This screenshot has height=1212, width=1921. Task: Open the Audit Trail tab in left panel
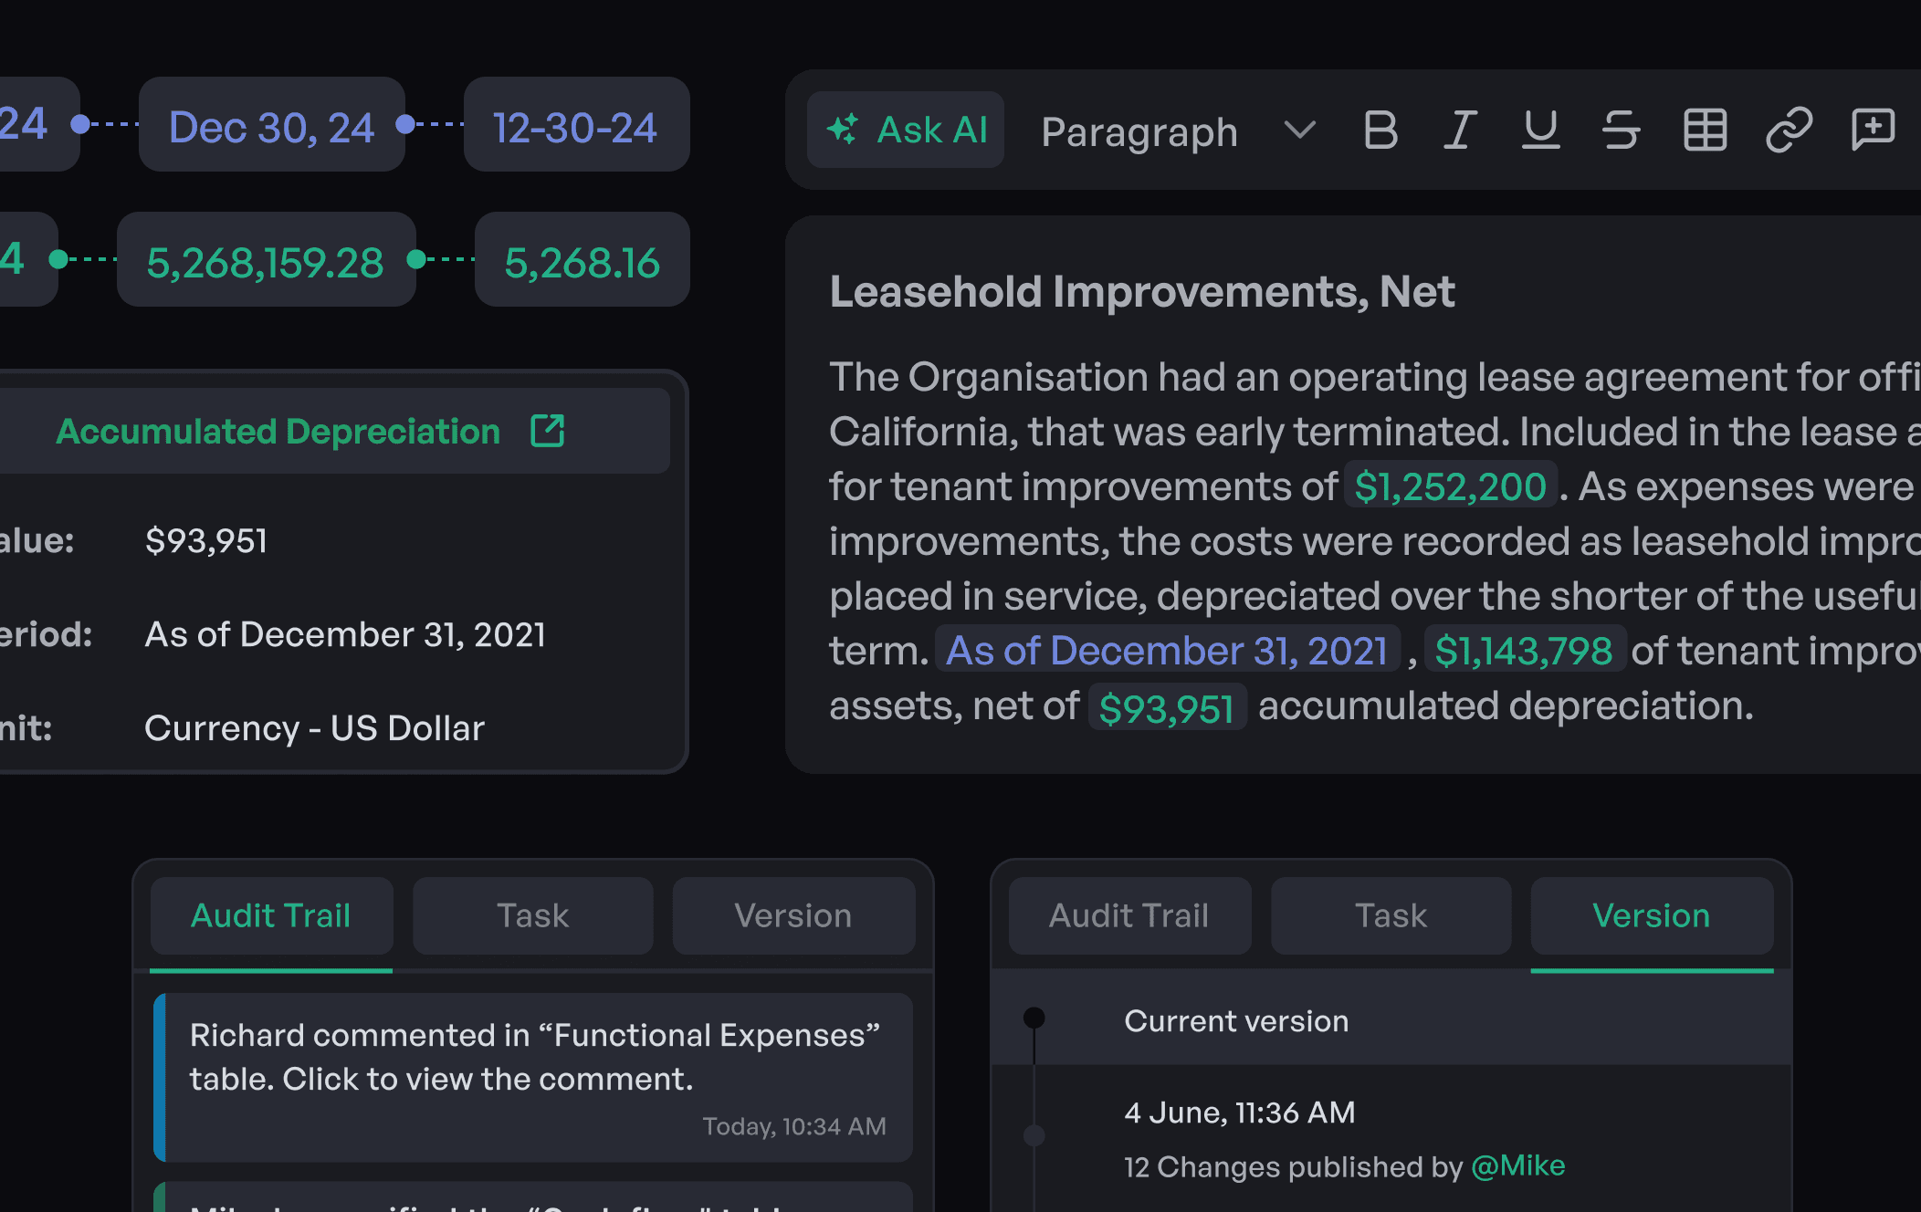pyautogui.click(x=271, y=915)
